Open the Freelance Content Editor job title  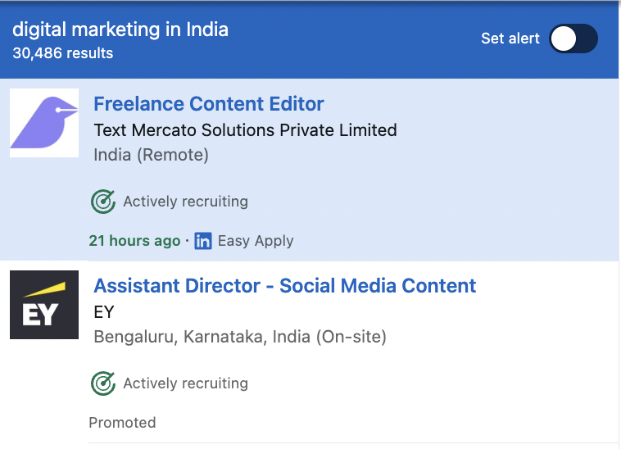click(x=209, y=104)
